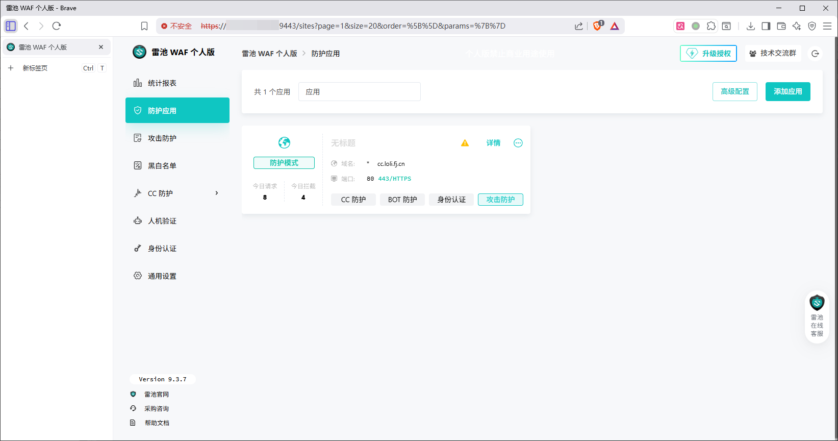
Task: Click the 雷池 WAF 个人版 breadcrumb link
Action: coord(269,54)
